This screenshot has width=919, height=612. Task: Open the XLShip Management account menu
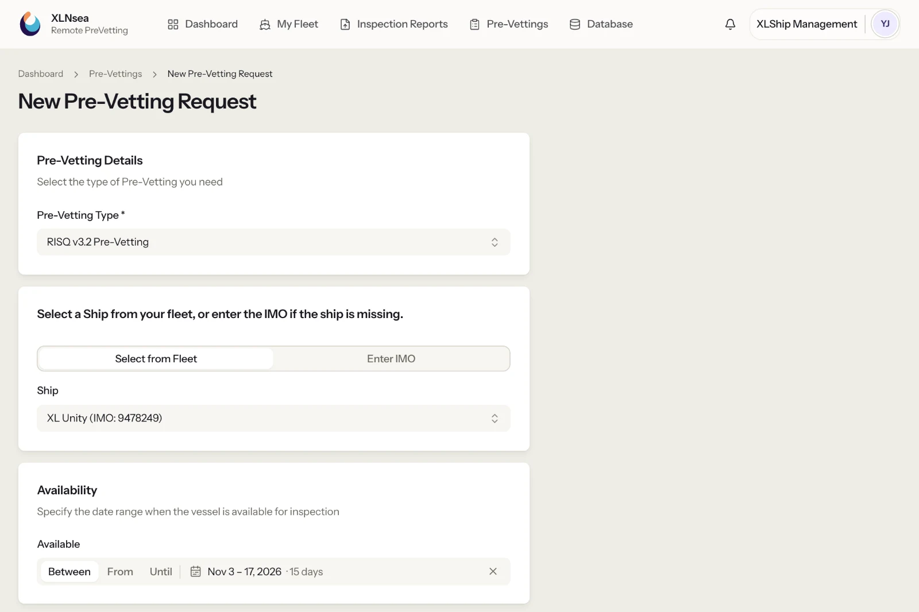(806, 24)
